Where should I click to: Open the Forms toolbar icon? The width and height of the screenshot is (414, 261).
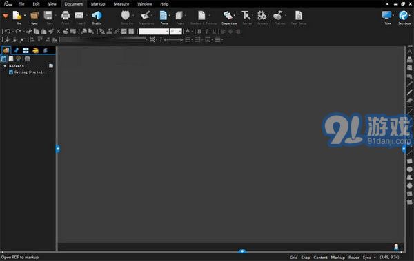point(164,16)
